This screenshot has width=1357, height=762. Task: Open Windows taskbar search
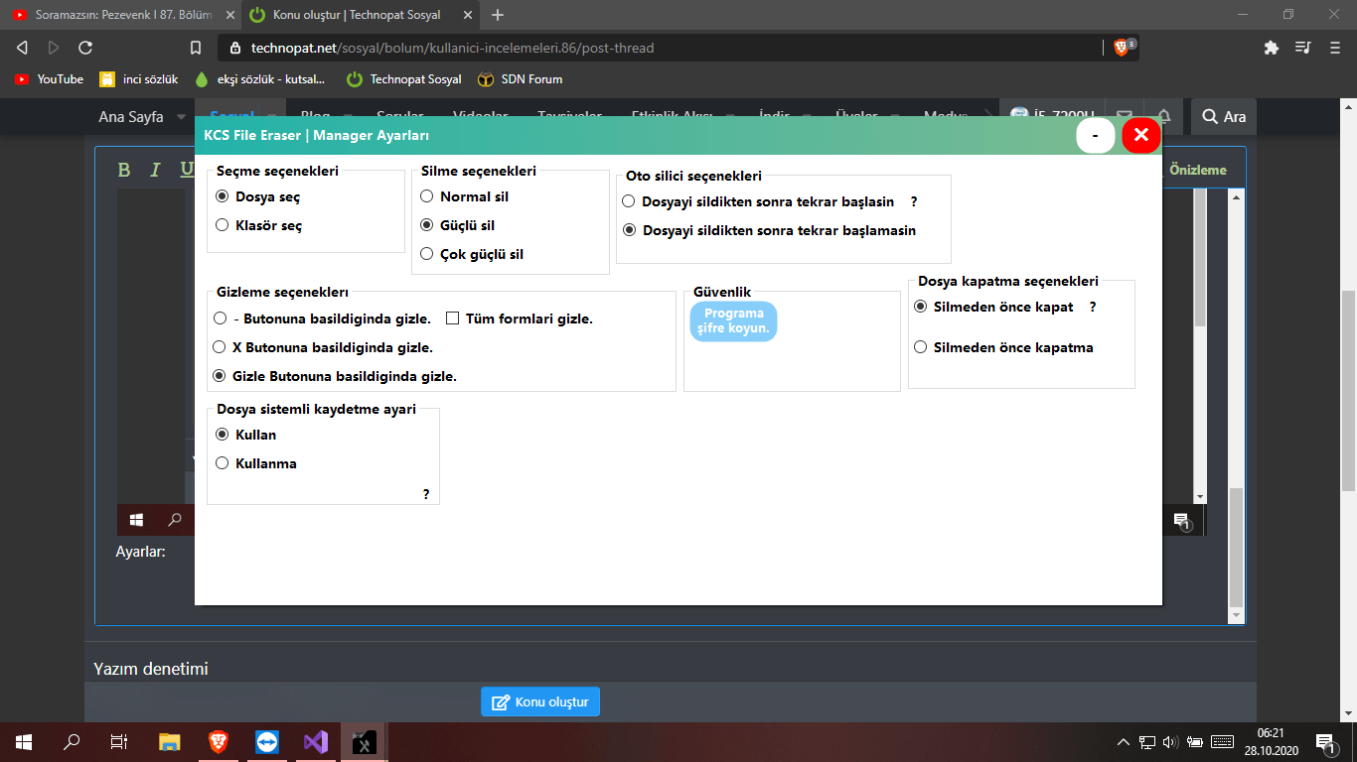tap(72, 742)
